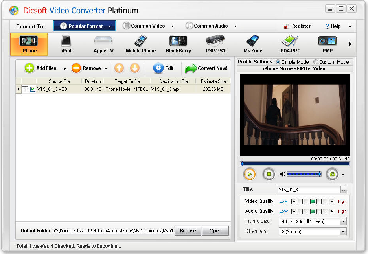Open the Frame Size dropdown
Screen dimensions: 368x254
343,221
